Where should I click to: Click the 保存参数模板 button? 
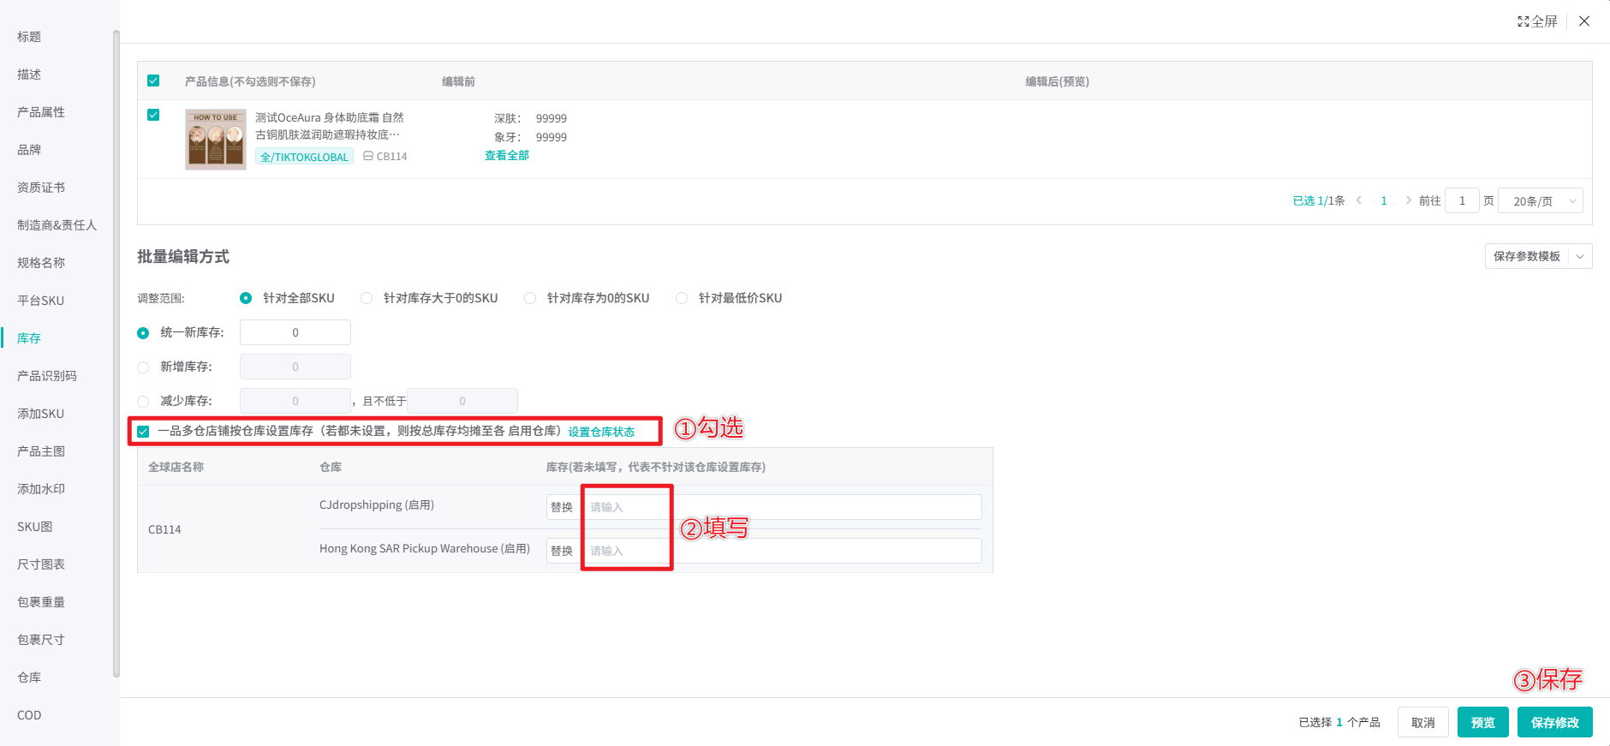1527,256
